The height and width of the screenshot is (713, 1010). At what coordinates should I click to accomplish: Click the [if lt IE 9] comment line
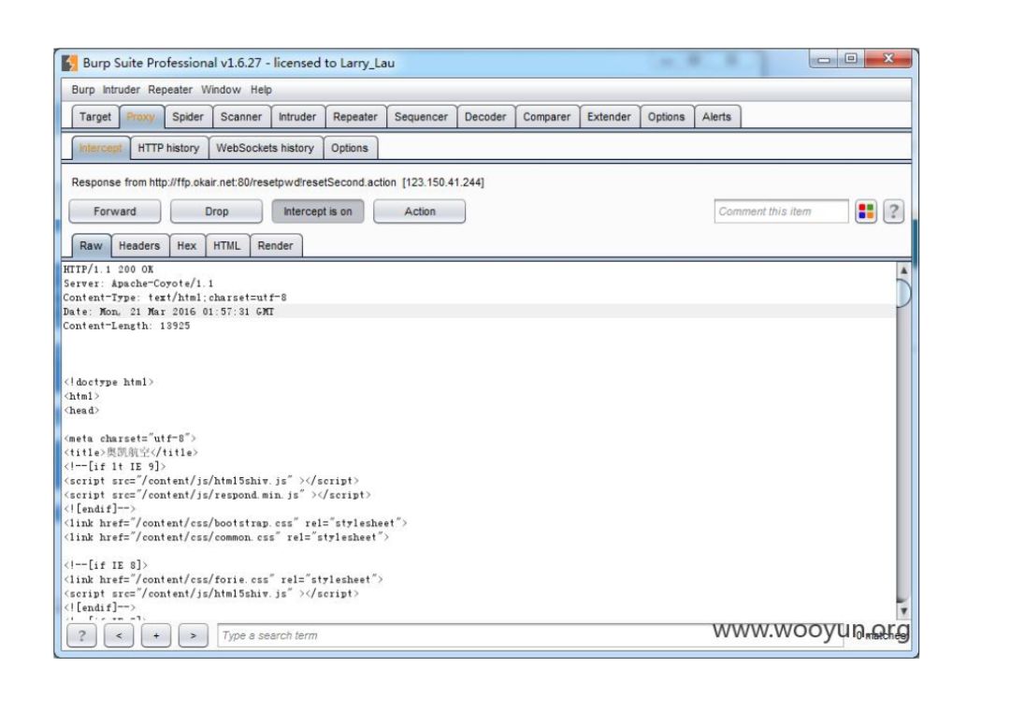coord(115,466)
